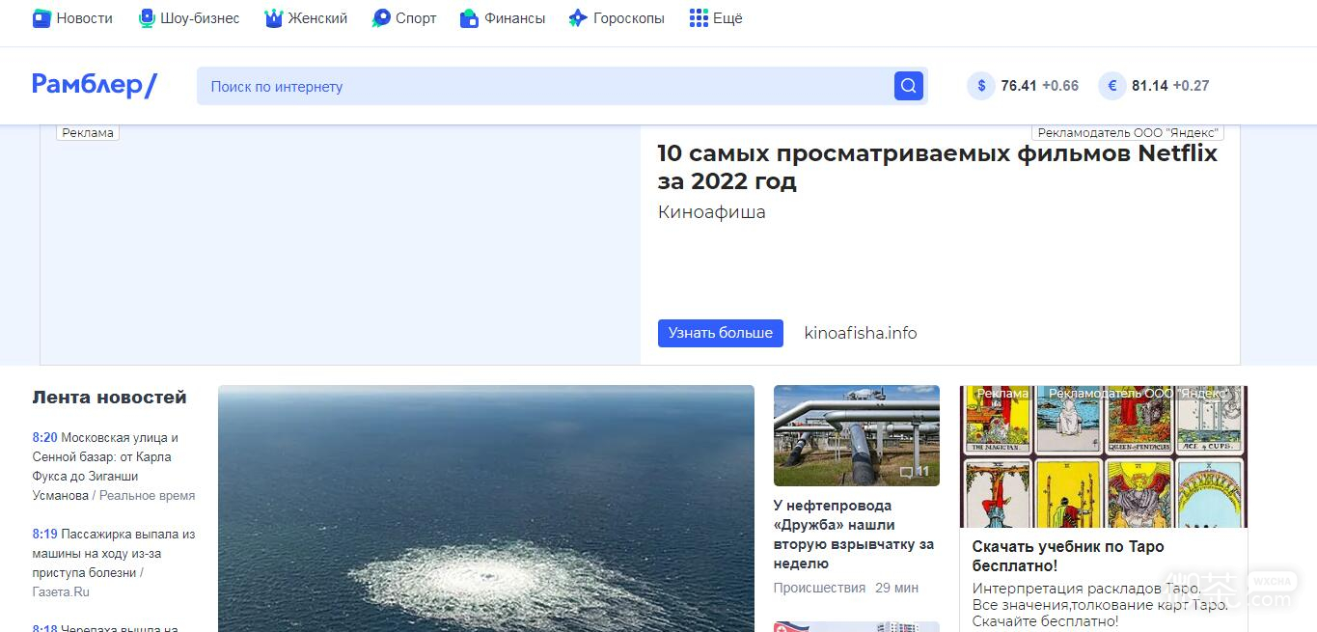Open the sea surface main news photo
The image size is (1317, 632).
coord(486,508)
